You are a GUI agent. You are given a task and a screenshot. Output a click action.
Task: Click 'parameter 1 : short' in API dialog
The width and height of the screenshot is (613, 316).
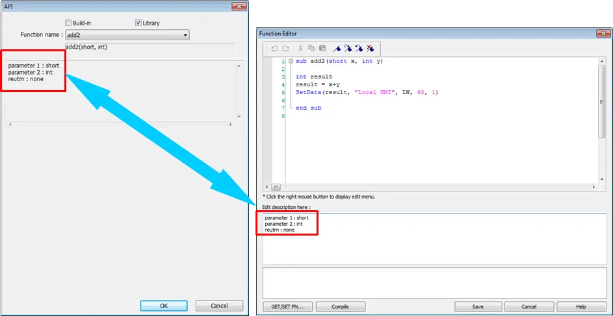click(34, 66)
